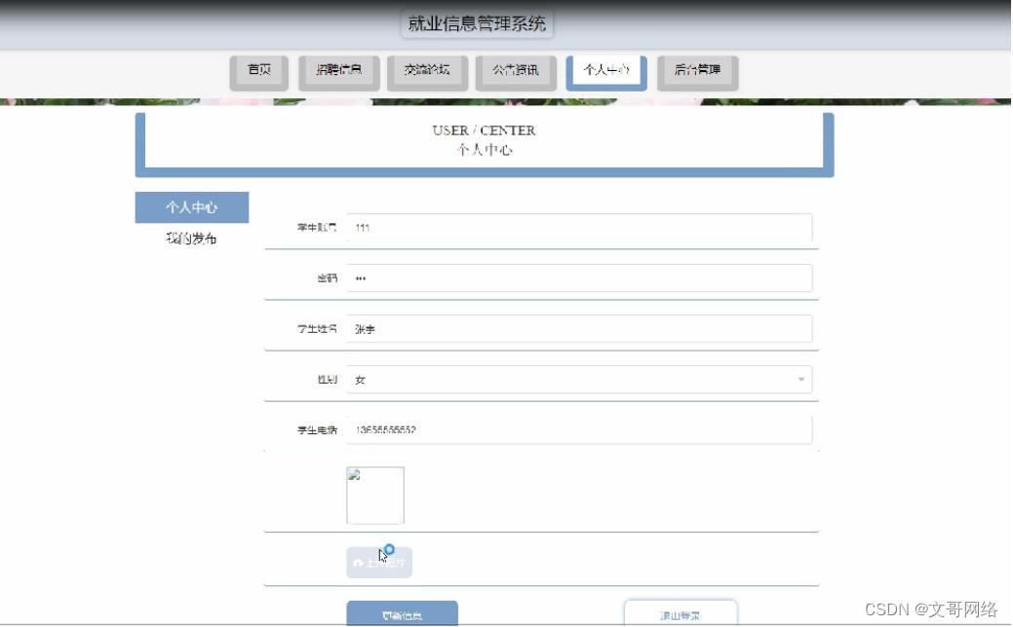Click the 学生电话 field label
This screenshot has width=1013, height=627.
pos(317,430)
